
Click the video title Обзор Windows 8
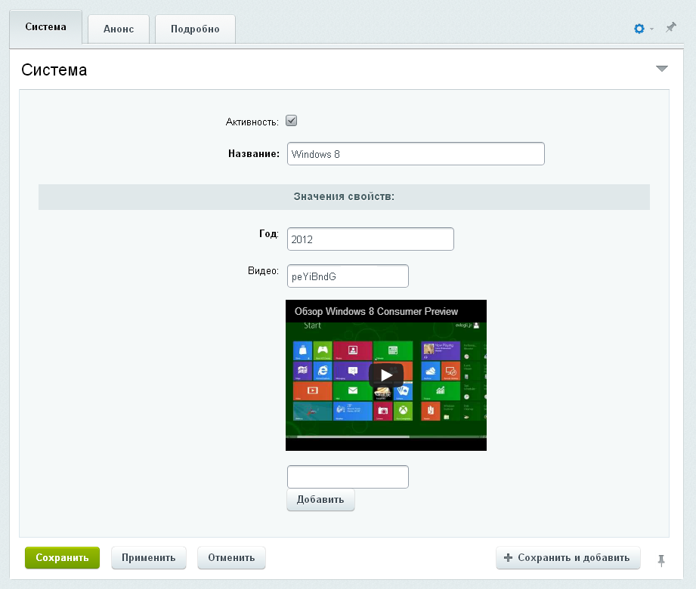click(x=376, y=311)
